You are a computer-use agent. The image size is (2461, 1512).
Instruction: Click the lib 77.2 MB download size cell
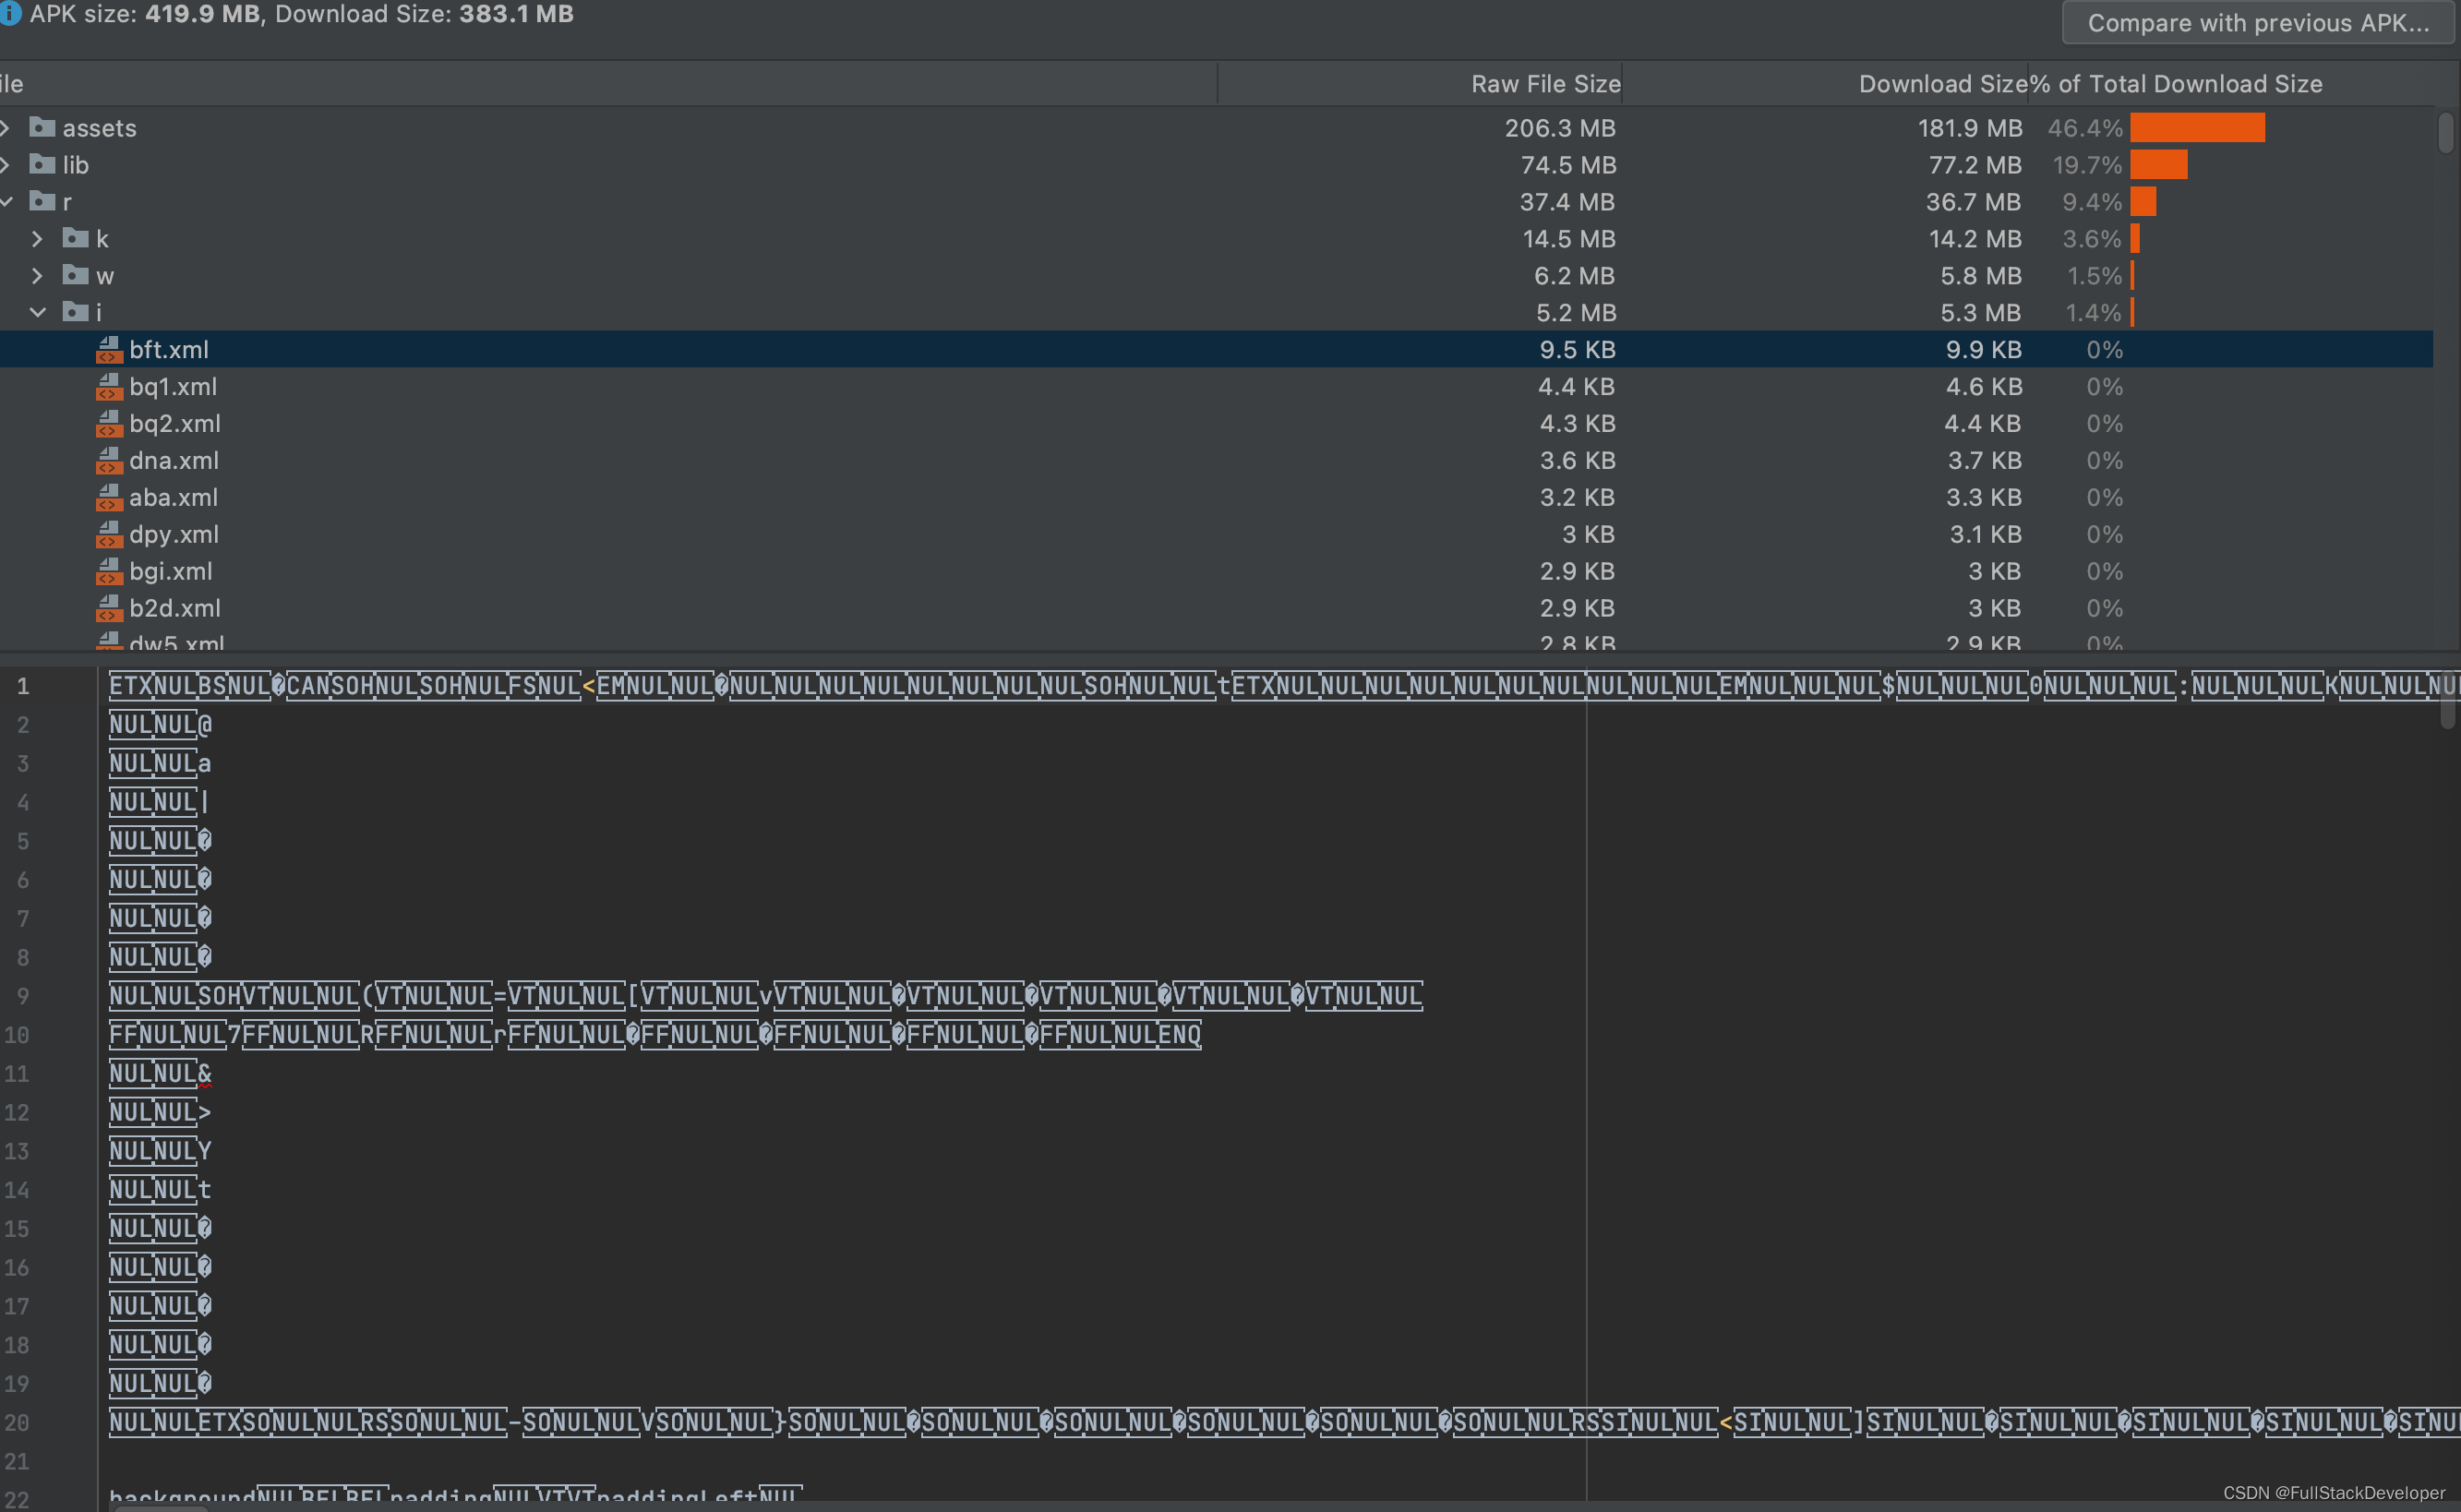point(1975,165)
